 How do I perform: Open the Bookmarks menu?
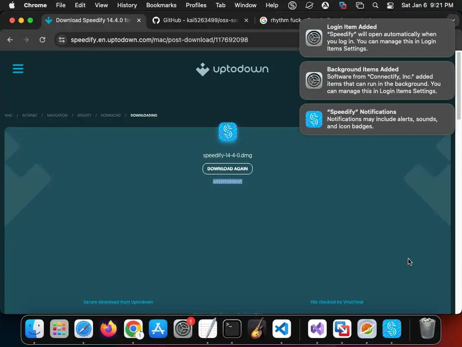[161, 5]
